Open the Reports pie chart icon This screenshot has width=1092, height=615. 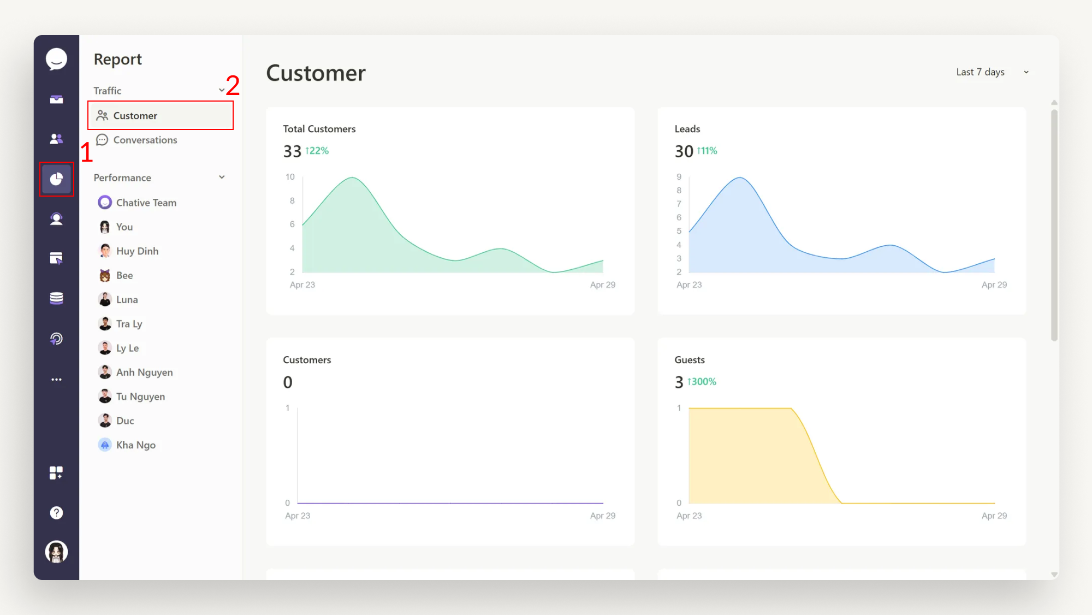pos(57,179)
